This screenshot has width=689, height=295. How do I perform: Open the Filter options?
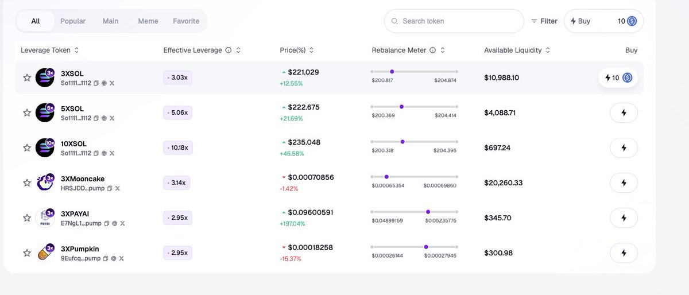pyautogui.click(x=544, y=21)
